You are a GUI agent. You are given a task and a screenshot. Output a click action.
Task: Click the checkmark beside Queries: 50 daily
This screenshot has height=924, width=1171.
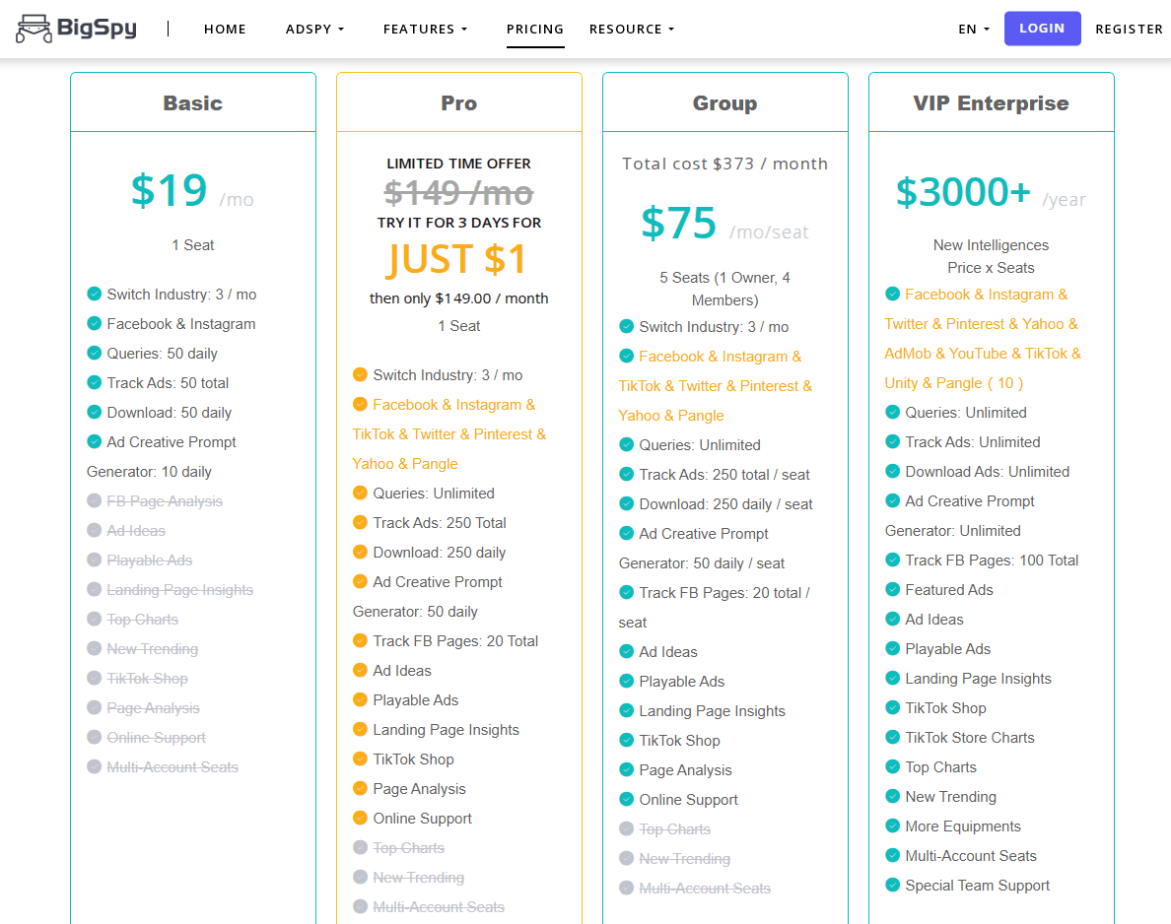tap(95, 353)
